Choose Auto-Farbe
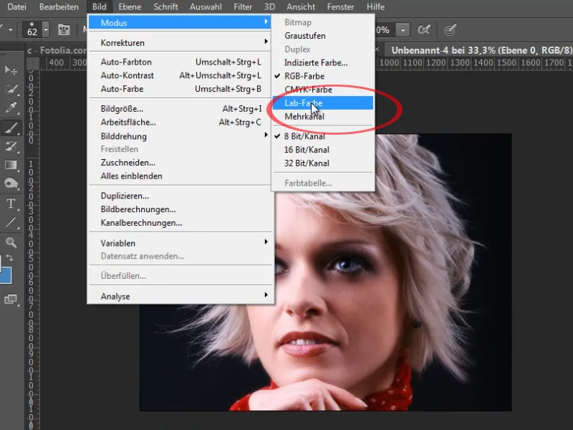573x430 pixels. pyautogui.click(x=180, y=89)
